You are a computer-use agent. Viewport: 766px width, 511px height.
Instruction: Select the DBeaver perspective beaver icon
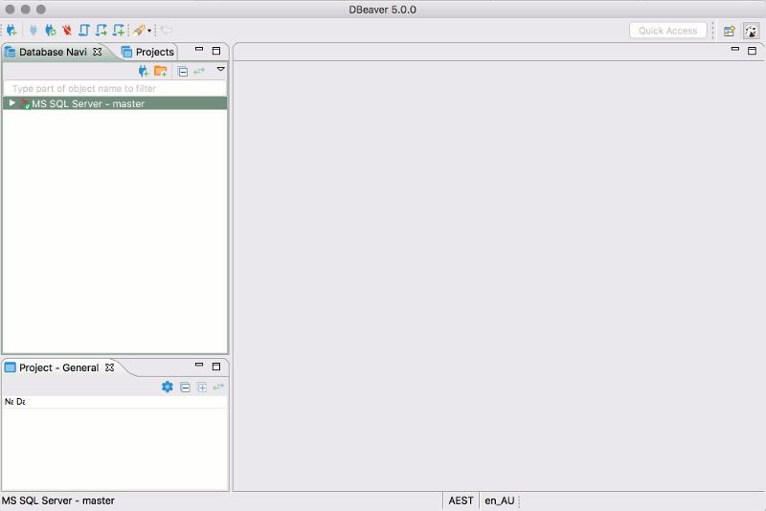[751, 31]
